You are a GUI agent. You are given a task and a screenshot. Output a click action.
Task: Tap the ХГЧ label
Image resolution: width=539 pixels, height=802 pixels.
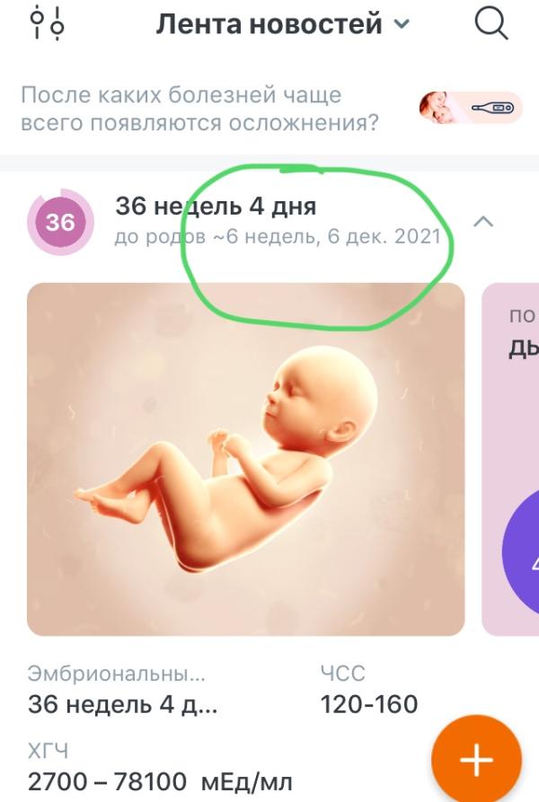(48, 752)
